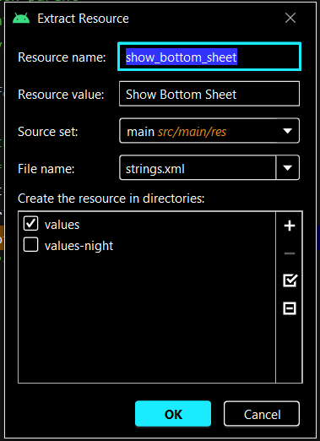
Task: Click the unselect all directories icon
Action: click(x=290, y=308)
